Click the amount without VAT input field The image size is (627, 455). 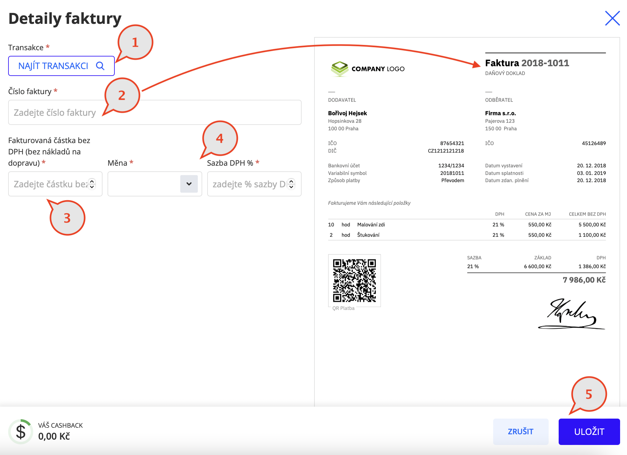pyautogui.click(x=55, y=184)
